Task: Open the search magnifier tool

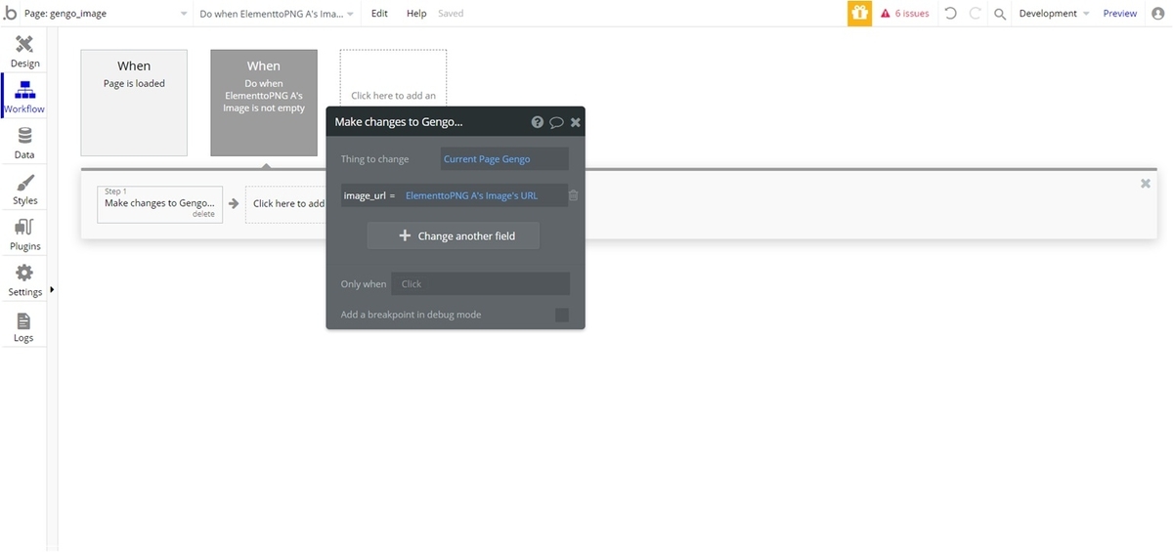Action: [999, 14]
